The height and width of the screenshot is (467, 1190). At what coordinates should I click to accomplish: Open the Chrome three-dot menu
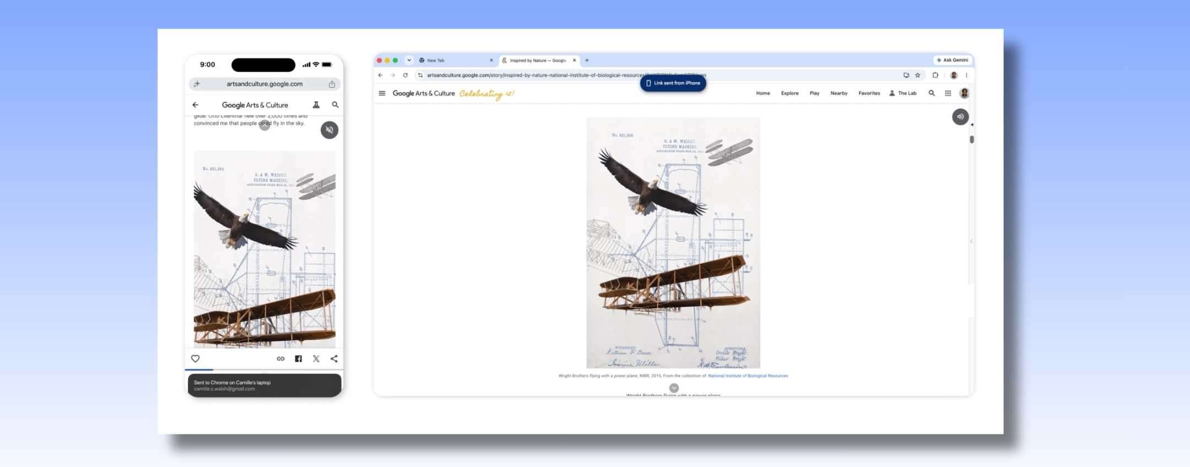point(966,75)
